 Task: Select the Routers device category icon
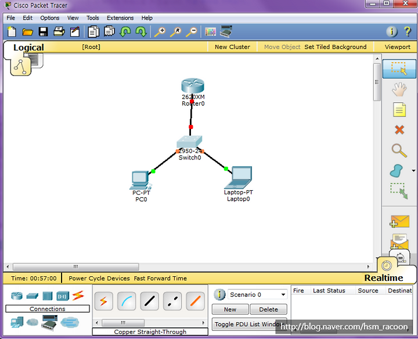(x=17, y=296)
